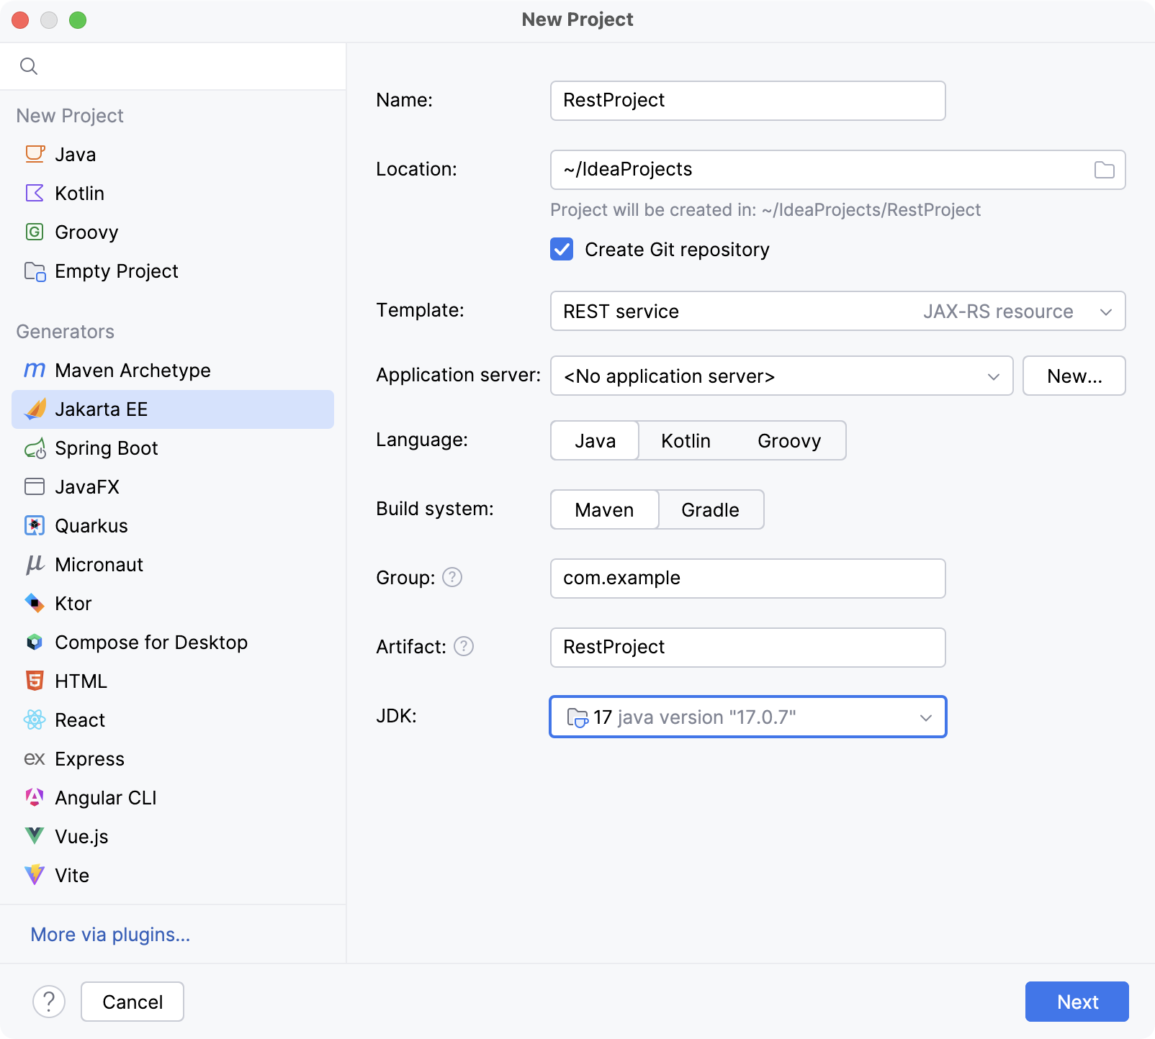
Task: Select the Maven Archetype generator
Action: [132, 370]
